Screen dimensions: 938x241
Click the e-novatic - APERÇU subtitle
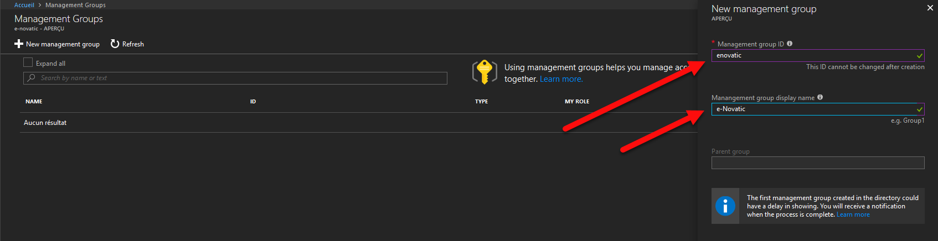pyautogui.click(x=39, y=29)
